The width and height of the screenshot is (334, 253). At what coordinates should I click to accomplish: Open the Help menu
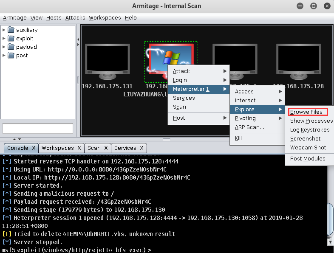[130, 18]
